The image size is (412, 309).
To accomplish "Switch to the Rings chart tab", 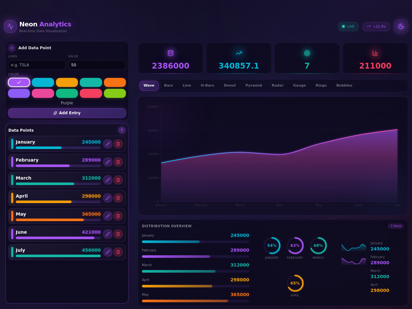I will (321, 86).
